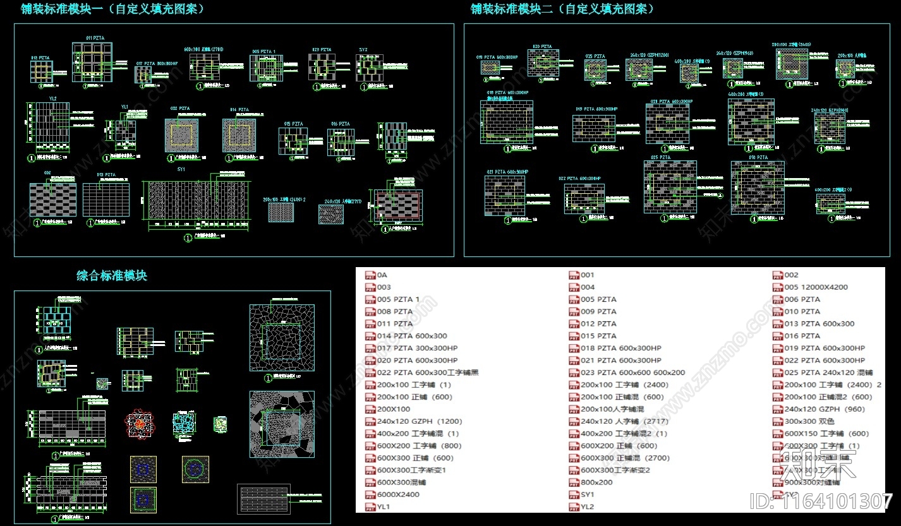Select file 600X300工字渐变1

pos(406,470)
